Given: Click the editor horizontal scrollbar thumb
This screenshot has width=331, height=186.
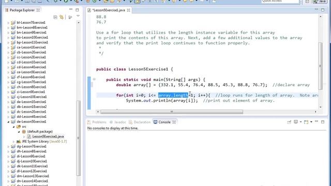Looking at the screenshot, I should (172, 112).
